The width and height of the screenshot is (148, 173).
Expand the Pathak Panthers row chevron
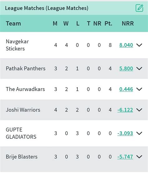tap(139, 68)
